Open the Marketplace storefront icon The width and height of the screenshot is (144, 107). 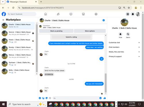point(83,14)
